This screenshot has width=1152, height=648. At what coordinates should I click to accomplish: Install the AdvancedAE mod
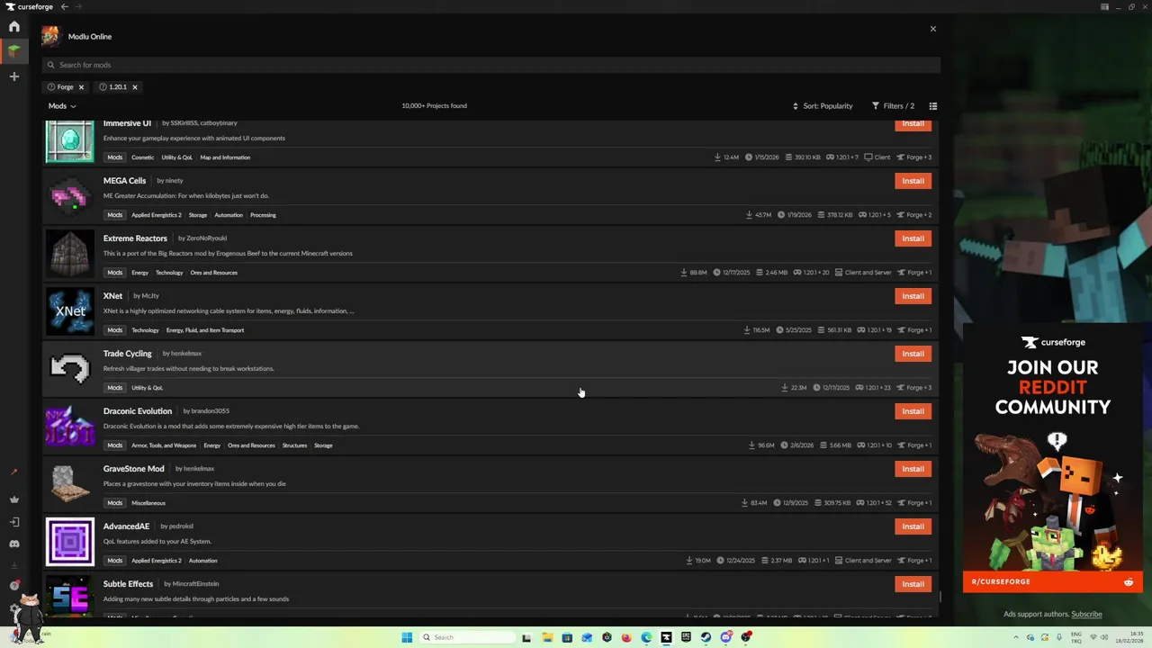tap(913, 526)
